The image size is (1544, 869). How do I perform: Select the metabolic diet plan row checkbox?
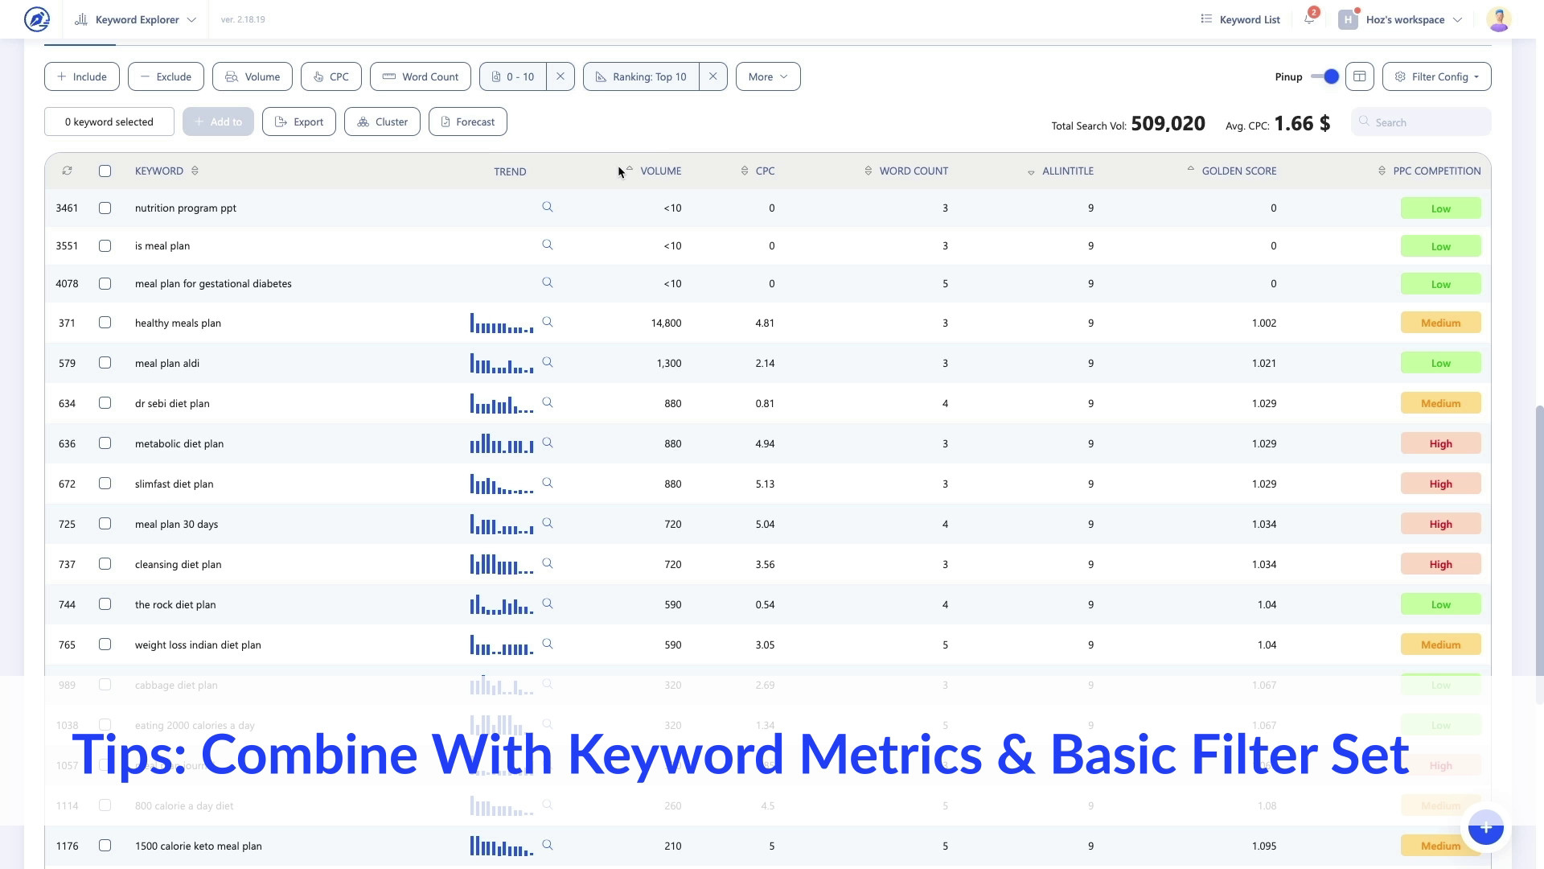(105, 443)
